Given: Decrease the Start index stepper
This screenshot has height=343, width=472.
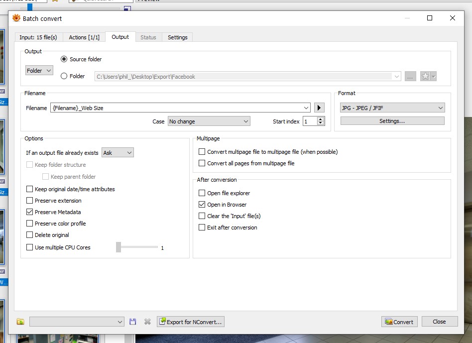Looking at the screenshot, I should pos(321,123).
